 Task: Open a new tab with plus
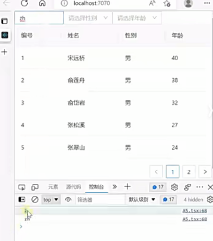[x=4, y=52]
